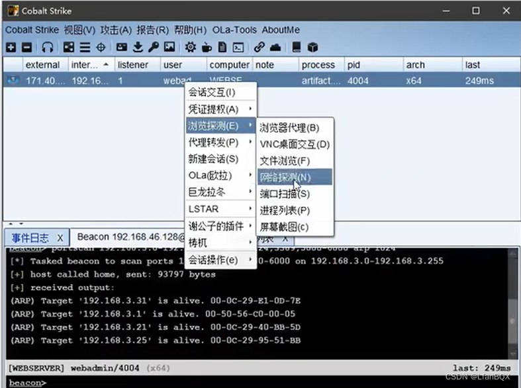Choose 会话交互(I) in context menu

click(x=221, y=92)
